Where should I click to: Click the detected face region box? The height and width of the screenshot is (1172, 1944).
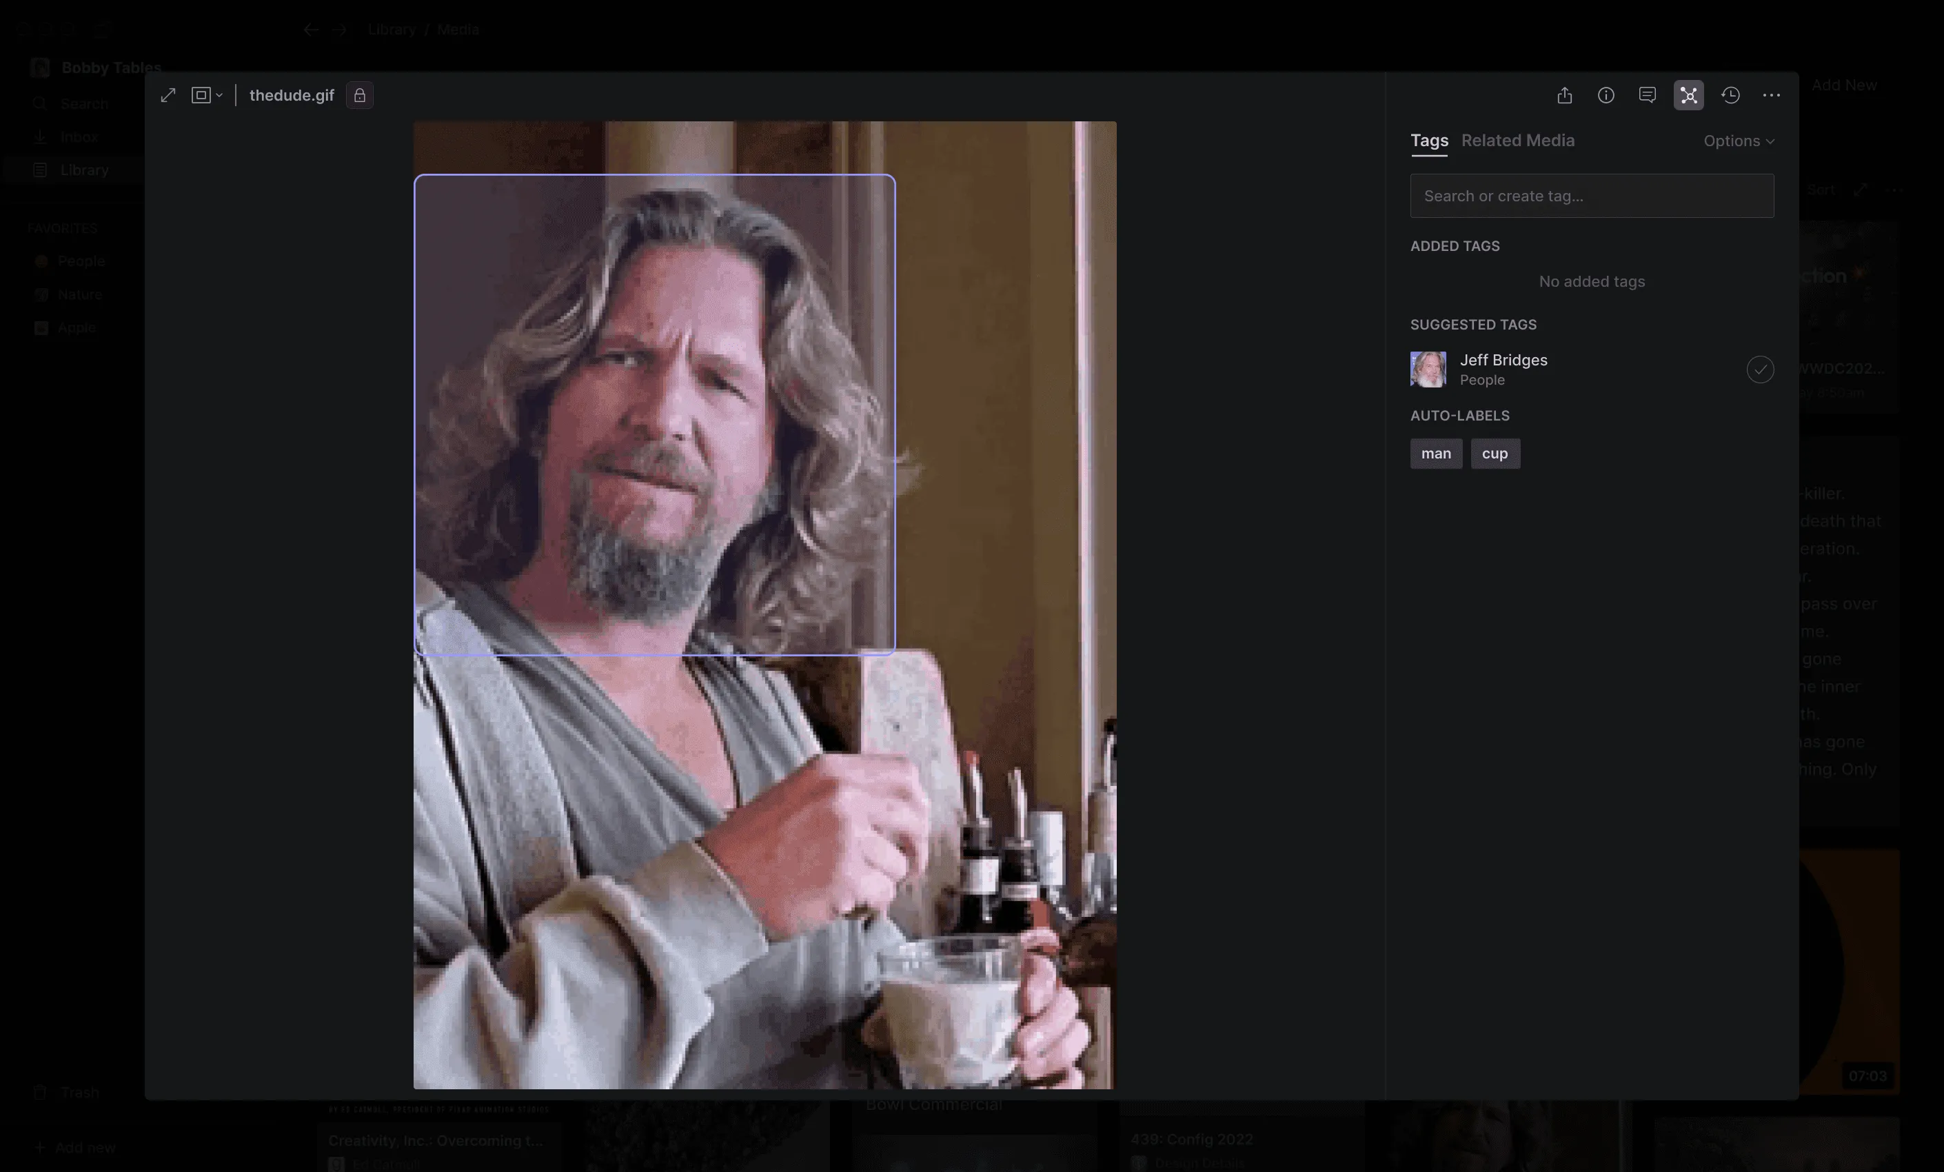(x=654, y=415)
